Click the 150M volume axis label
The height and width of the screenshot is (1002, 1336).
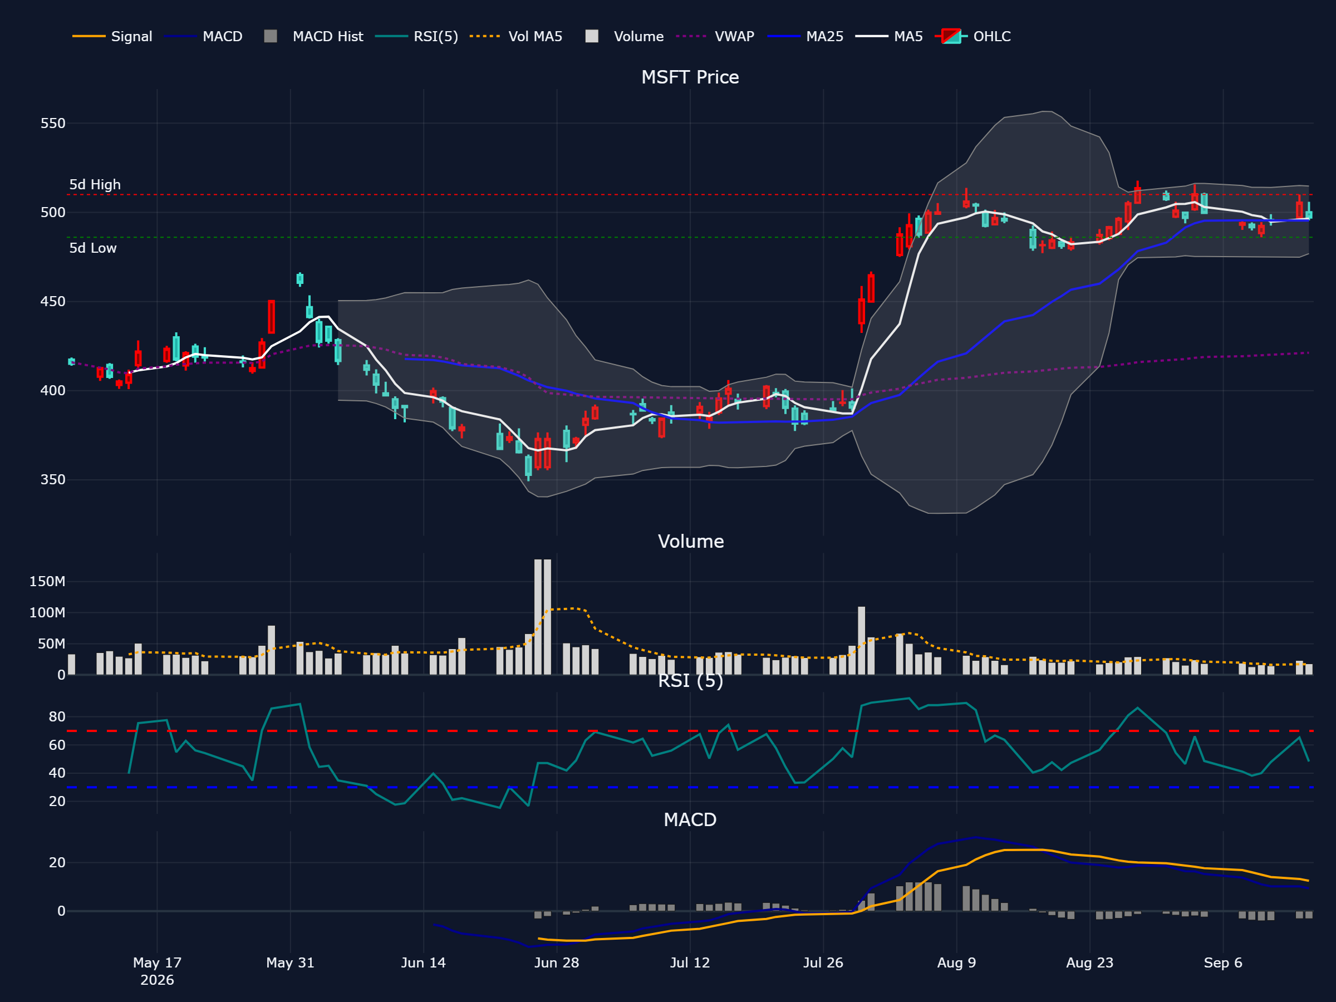tap(47, 582)
